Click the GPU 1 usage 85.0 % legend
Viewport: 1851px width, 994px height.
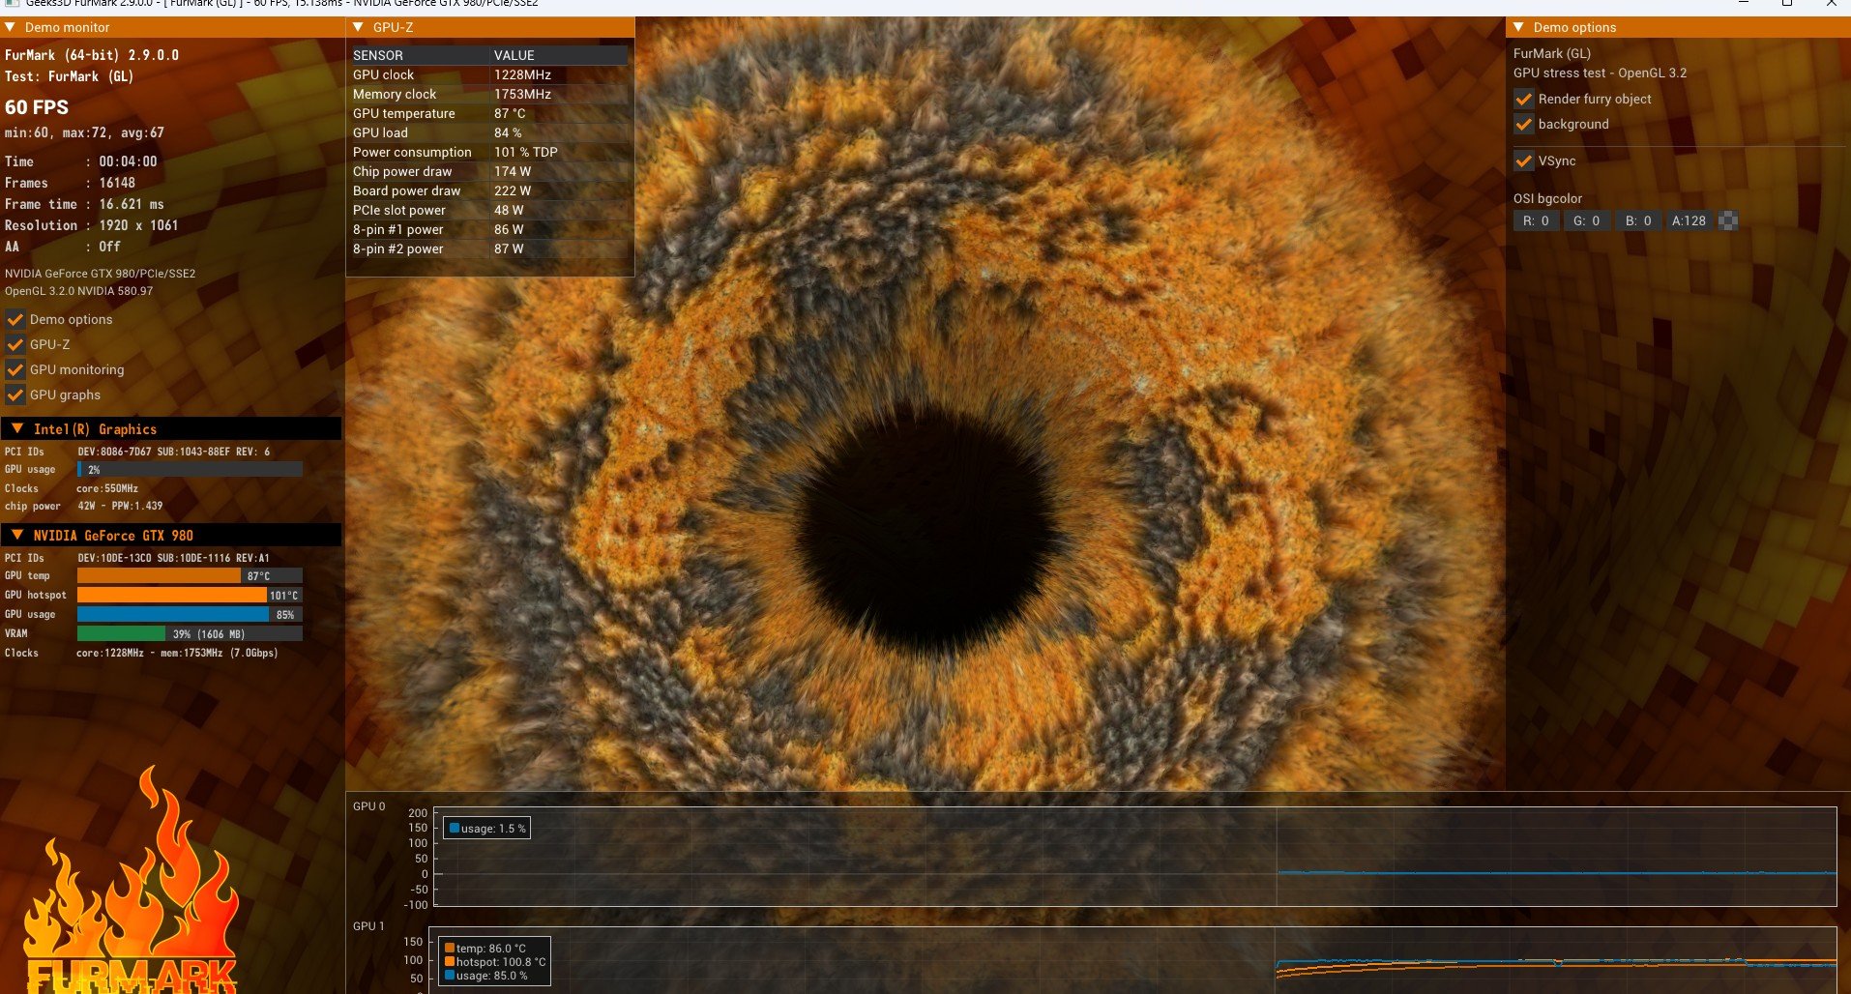(x=485, y=976)
